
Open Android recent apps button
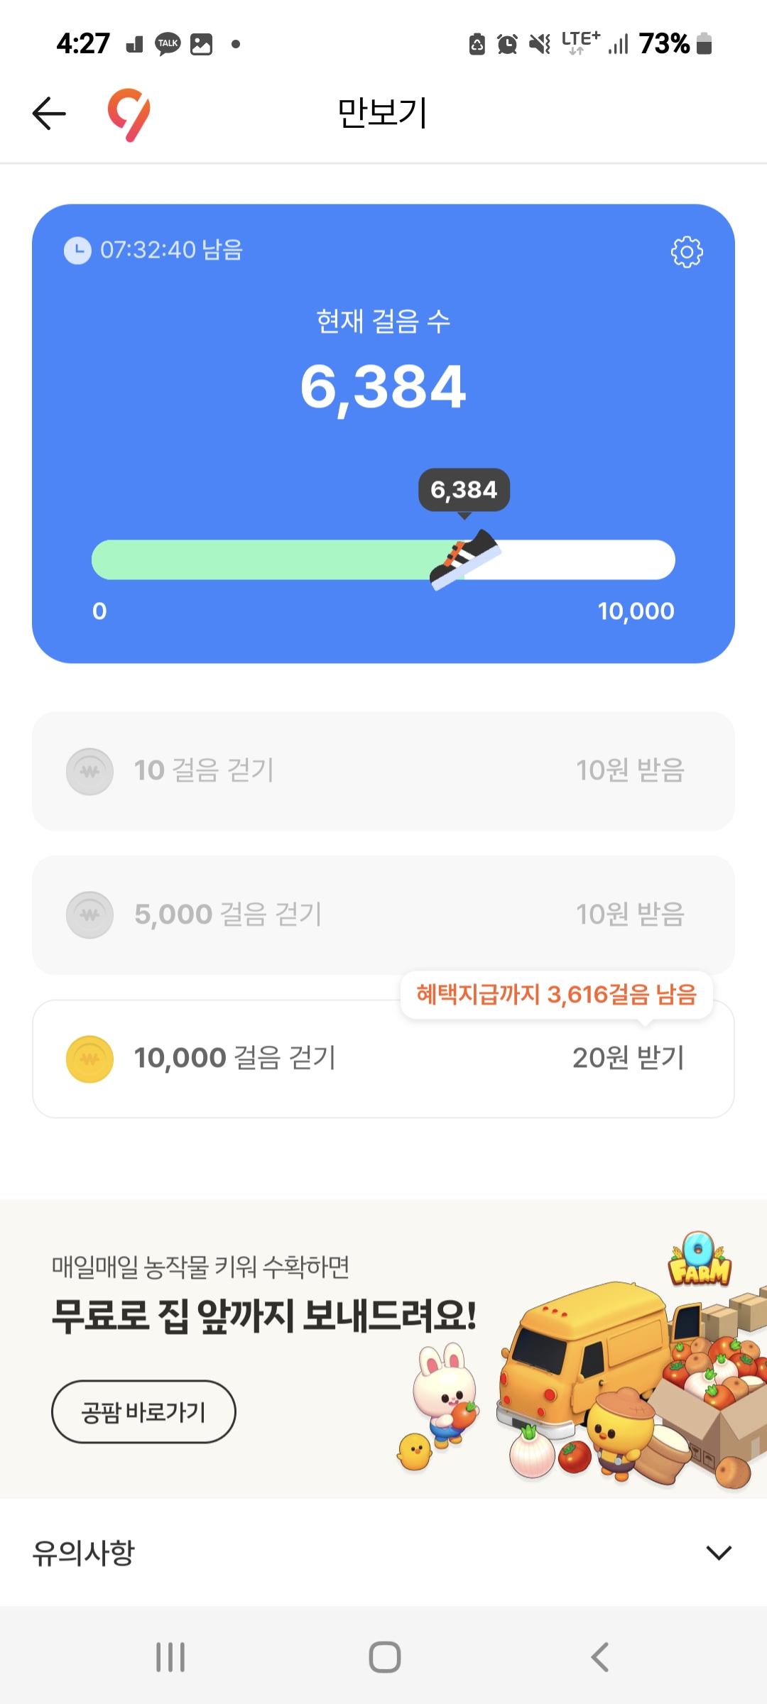(170, 1657)
